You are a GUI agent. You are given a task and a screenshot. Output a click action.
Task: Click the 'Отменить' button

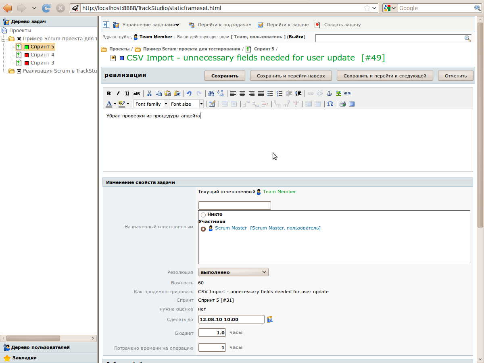click(x=456, y=76)
